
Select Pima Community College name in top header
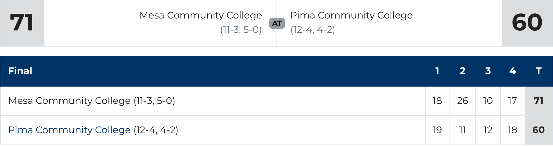351,15
